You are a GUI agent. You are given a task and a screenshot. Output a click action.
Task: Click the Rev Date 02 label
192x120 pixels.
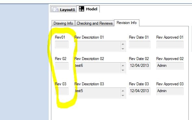coord(139,59)
